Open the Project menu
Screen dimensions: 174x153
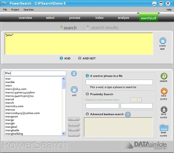point(15,10)
